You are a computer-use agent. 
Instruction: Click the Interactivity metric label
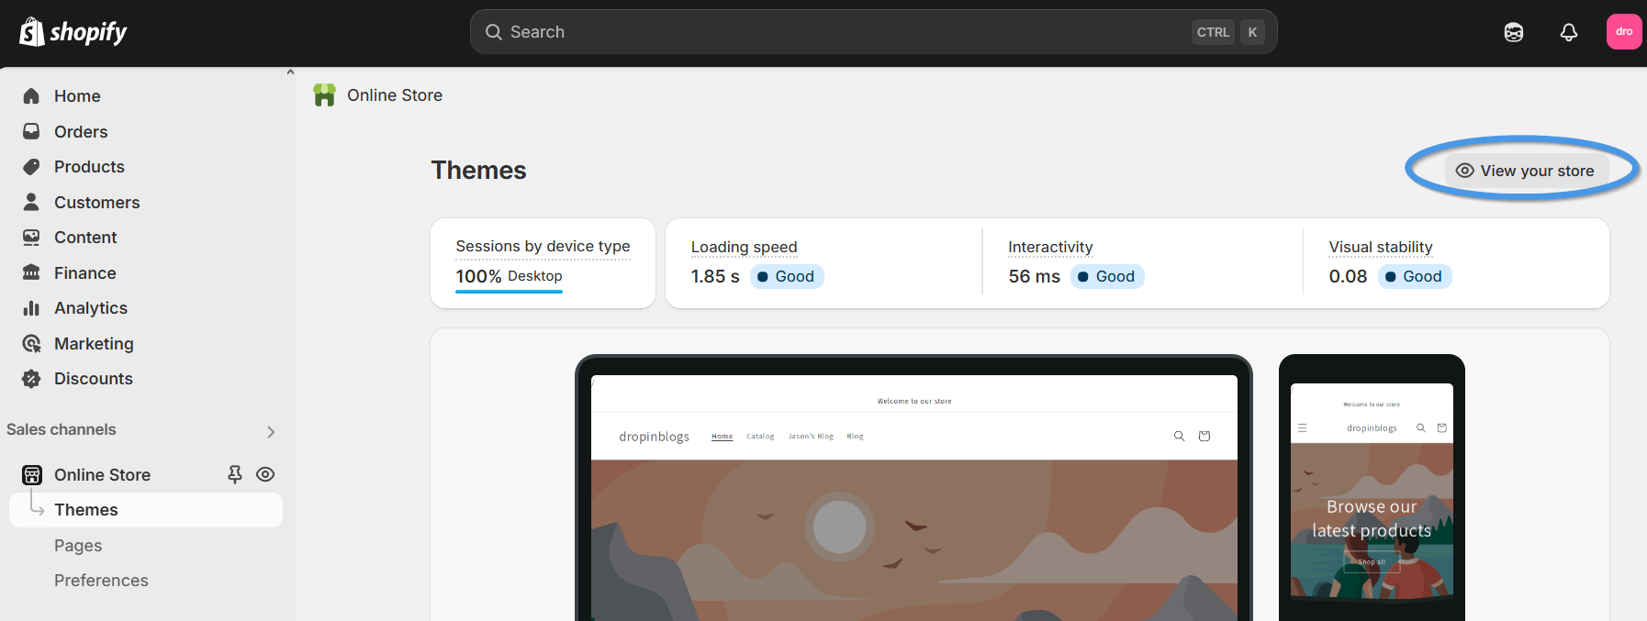(x=1050, y=247)
